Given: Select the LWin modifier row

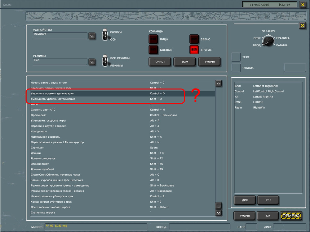Looking at the screenshot, I should pos(268,102).
